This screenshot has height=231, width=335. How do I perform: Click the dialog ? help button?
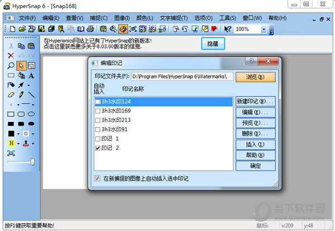tap(252, 61)
